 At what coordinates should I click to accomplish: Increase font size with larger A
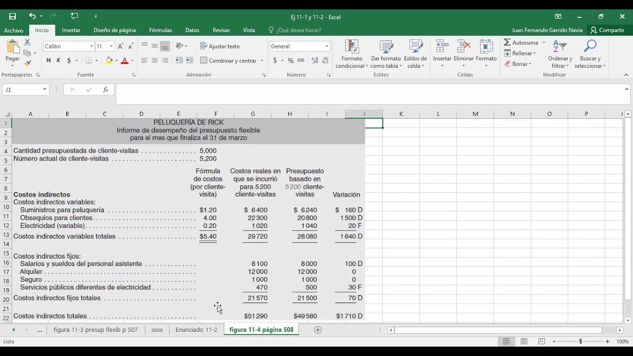121,46
